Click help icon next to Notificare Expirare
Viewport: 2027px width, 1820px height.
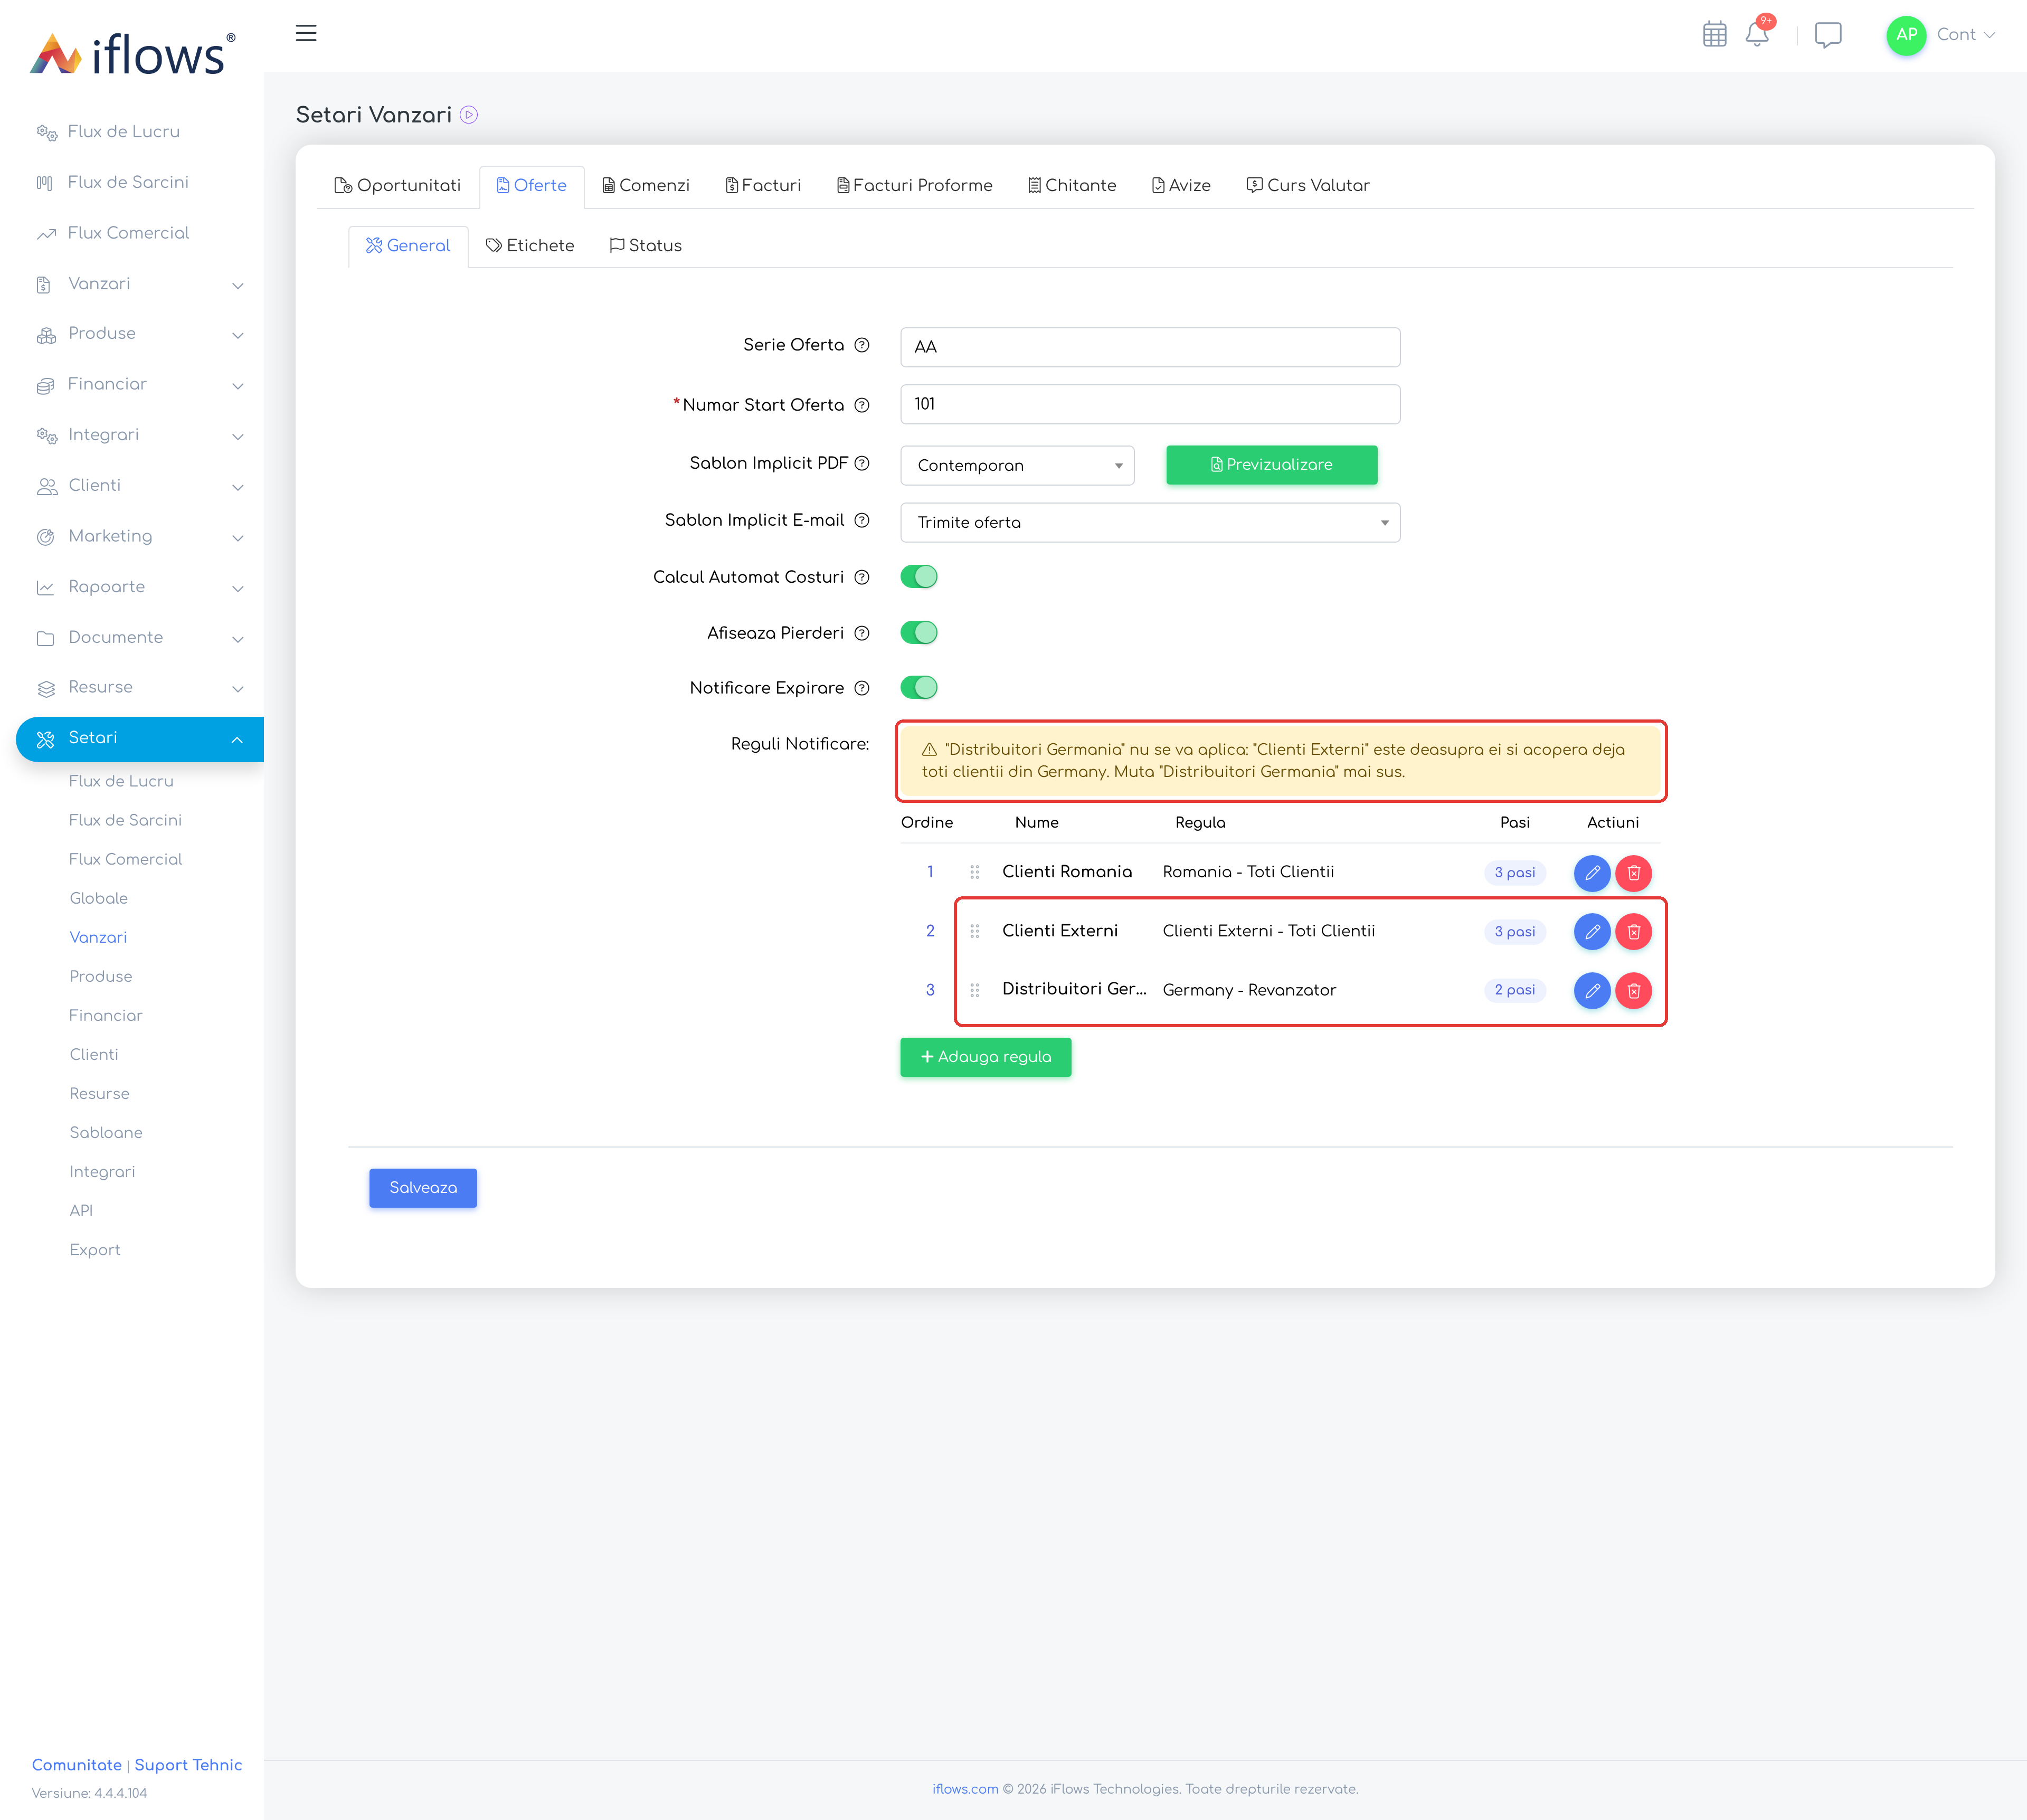point(861,688)
